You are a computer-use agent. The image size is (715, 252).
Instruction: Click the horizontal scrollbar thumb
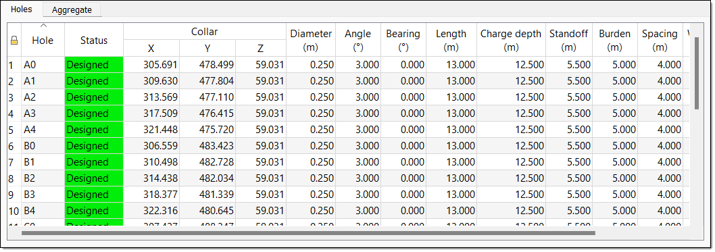(x=308, y=233)
